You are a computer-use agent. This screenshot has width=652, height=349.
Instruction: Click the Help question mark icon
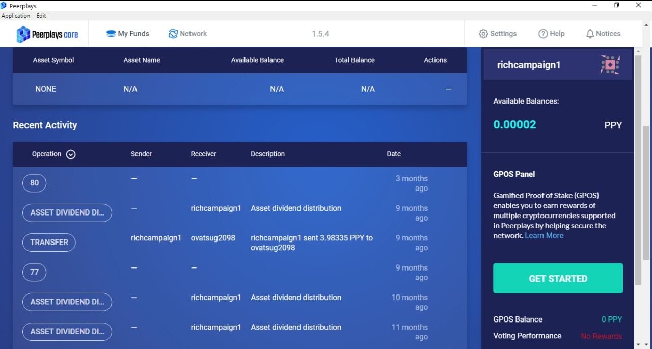(543, 34)
